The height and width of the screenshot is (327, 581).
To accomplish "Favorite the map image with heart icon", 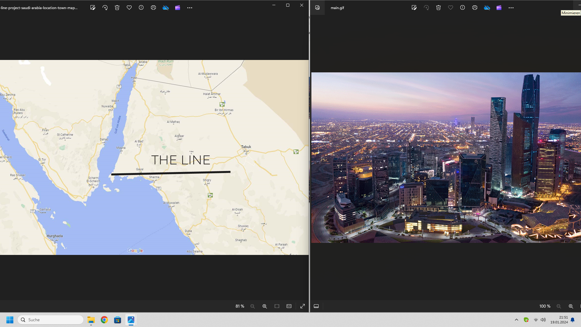I will [x=129, y=8].
